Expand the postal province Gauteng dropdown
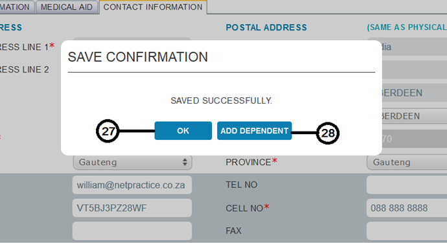This screenshot has width=447, height=243. click(407, 162)
